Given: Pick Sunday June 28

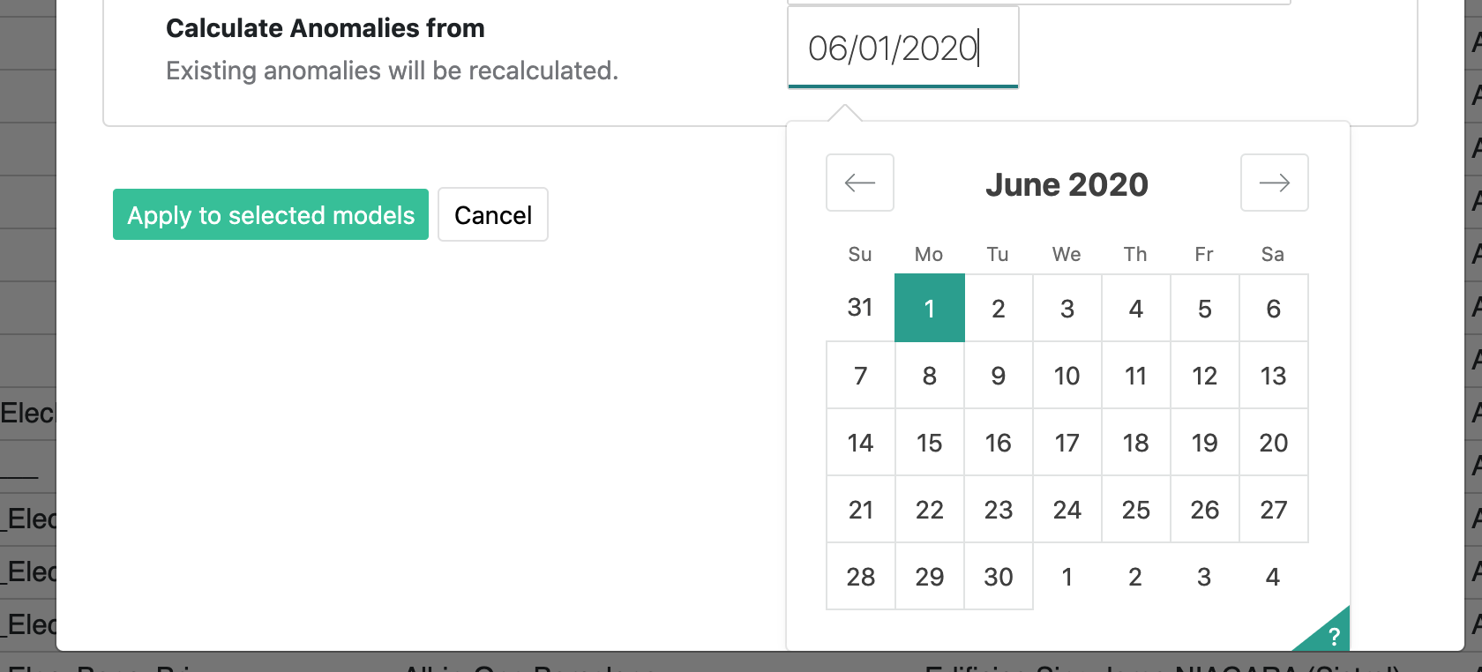Looking at the screenshot, I should pos(861,576).
